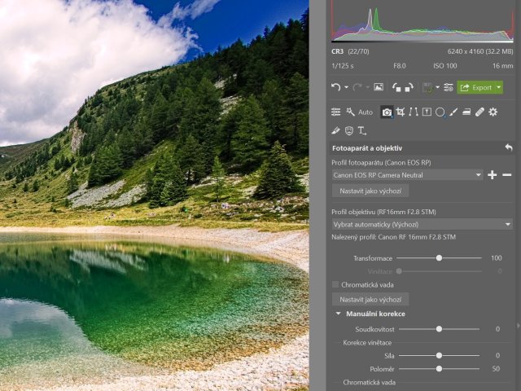Select the Gradient filter tool
Screen dimensions: 521x391
coord(466,112)
